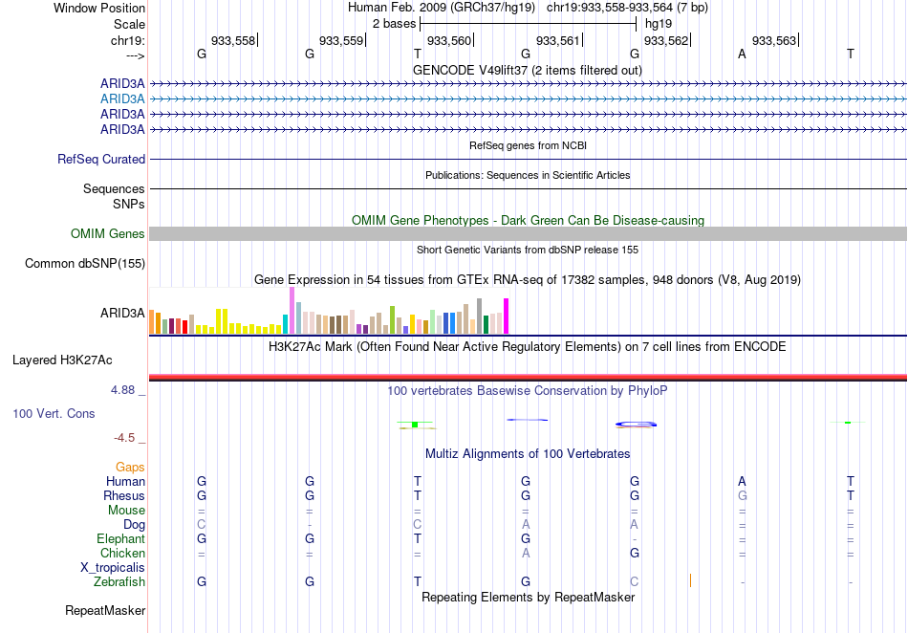Click the faded mismatch G in Rhesus row
Screen dimensions: 908x633
(743, 495)
